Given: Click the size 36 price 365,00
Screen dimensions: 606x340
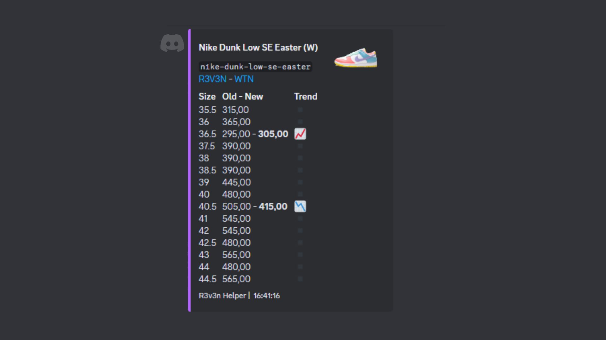Looking at the screenshot, I should (x=236, y=122).
